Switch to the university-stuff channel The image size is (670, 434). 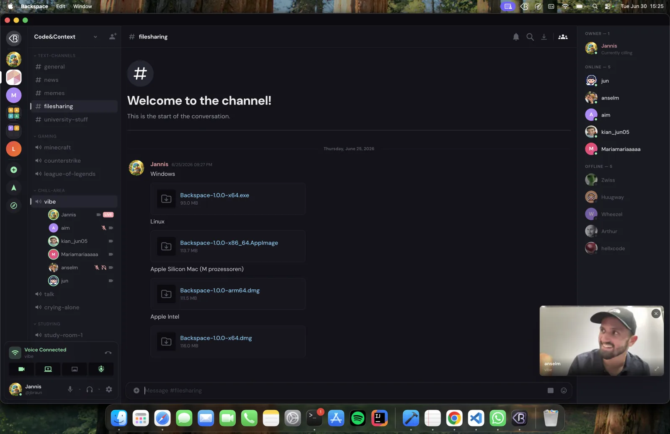[x=74, y=120]
